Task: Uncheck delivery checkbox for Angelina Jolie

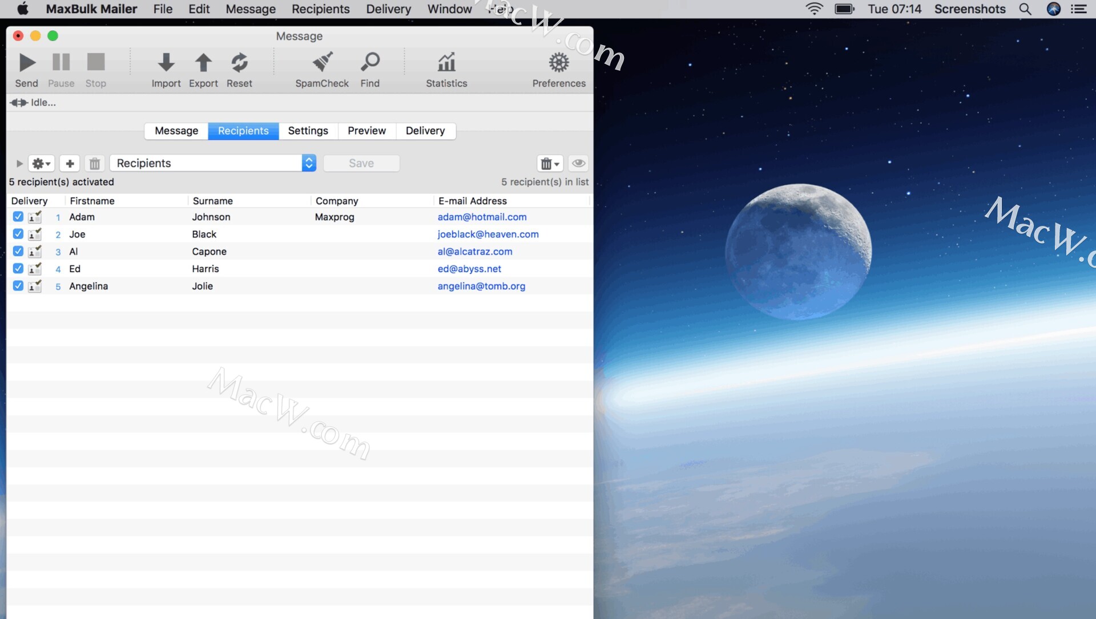Action: click(x=18, y=285)
